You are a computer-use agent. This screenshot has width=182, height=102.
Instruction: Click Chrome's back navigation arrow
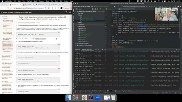[2, 8]
